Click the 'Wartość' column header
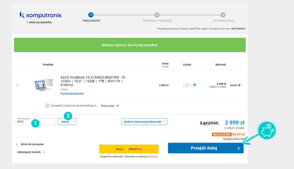The height and width of the screenshot is (169, 294). pos(221,64)
